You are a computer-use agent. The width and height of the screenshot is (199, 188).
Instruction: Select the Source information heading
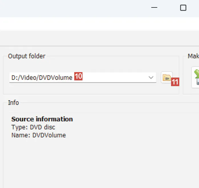[42, 119]
